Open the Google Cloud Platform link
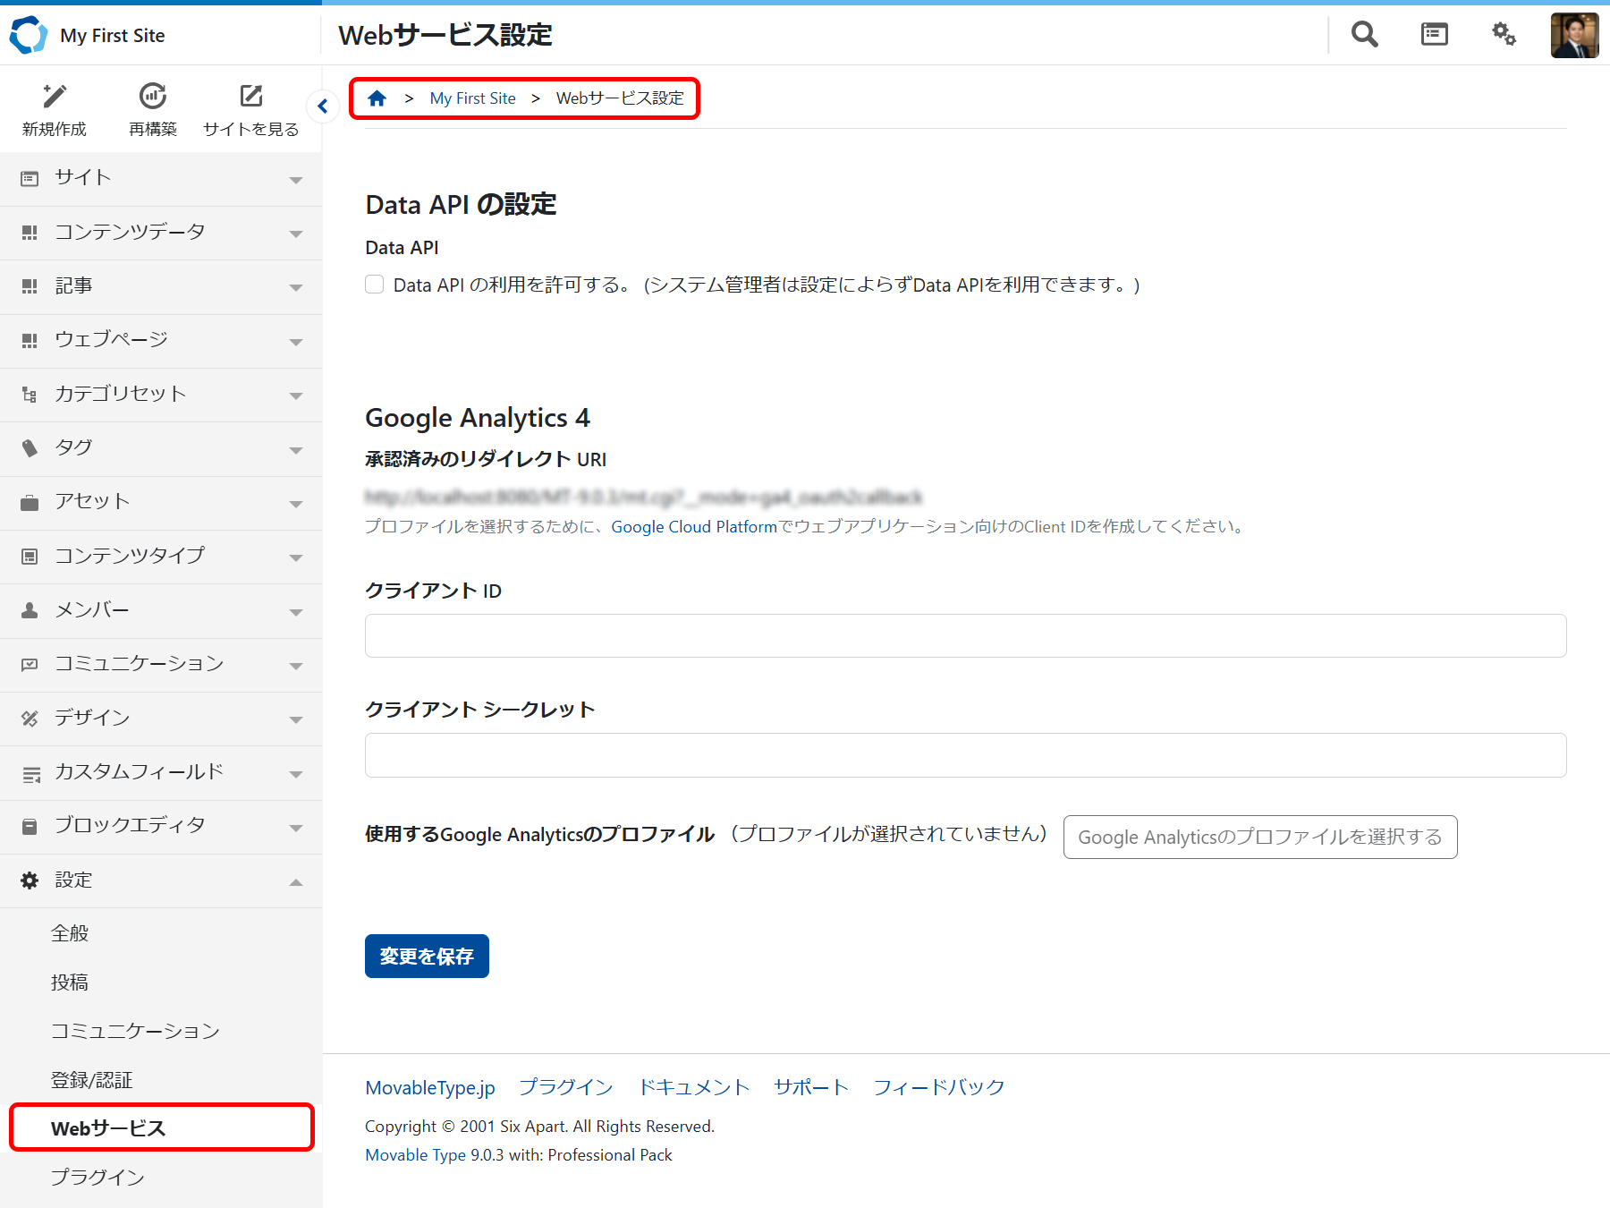 click(693, 527)
